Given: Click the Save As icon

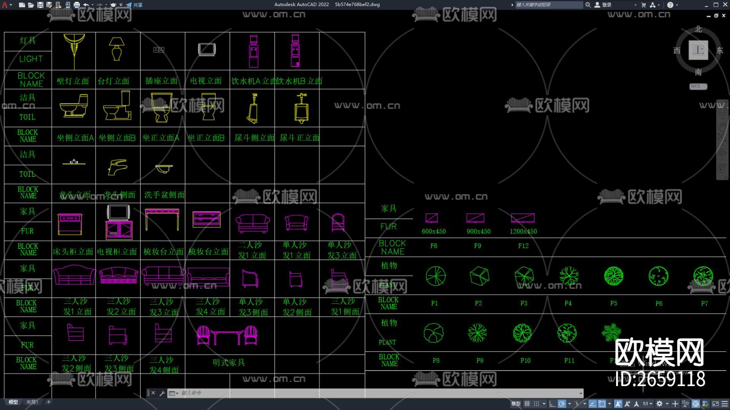Looking at the screenshot, I should (x=49, y=5).
